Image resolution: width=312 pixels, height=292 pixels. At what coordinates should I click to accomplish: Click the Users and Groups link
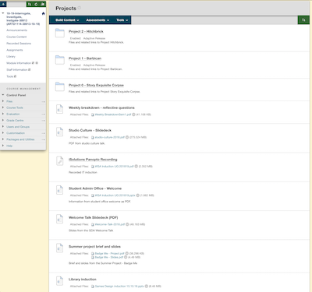tap(18, 127)
